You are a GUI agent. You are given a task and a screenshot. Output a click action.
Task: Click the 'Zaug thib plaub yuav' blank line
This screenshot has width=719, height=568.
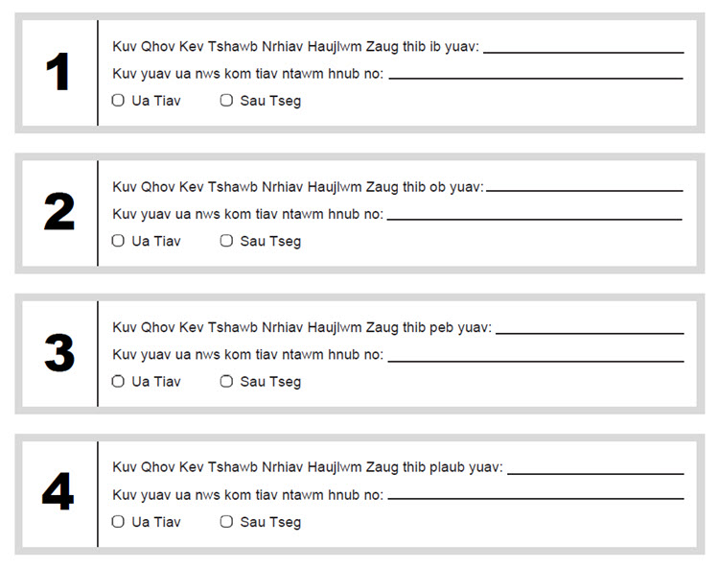tap(595, 468)
